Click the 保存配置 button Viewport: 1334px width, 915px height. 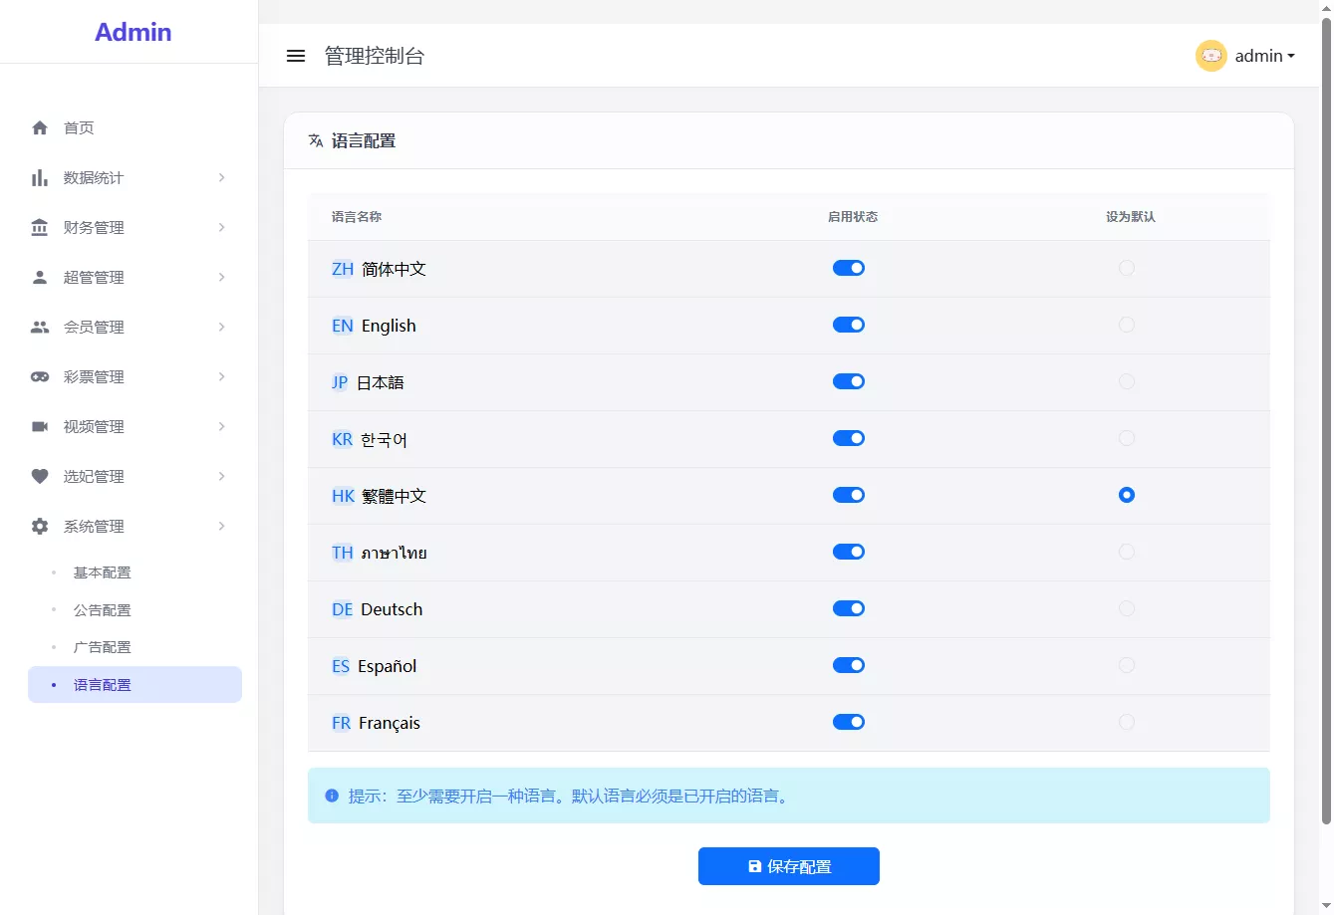(x=788, y=866)
